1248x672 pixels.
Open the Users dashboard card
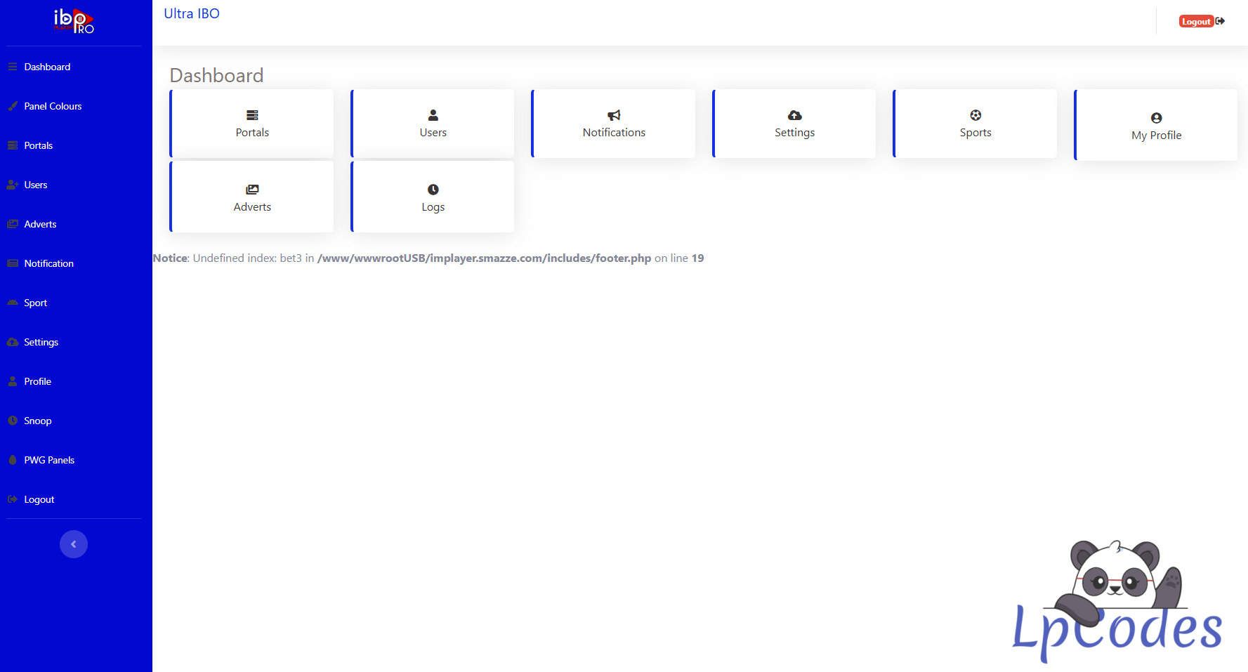(433, 124)
